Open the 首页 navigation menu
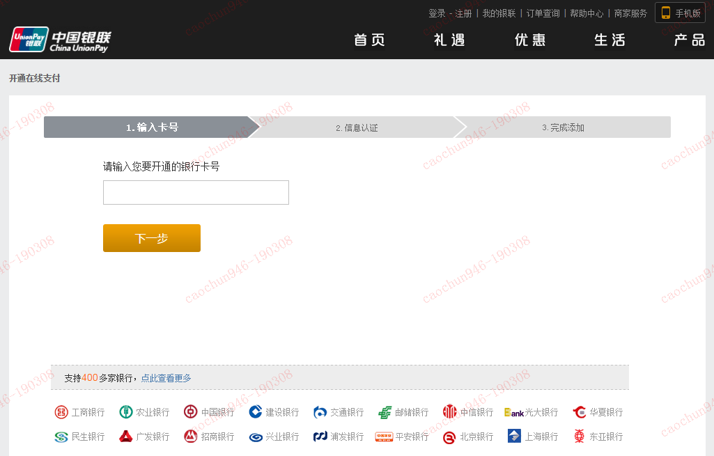The image size is (714, 456). click(x=370, y=40)
